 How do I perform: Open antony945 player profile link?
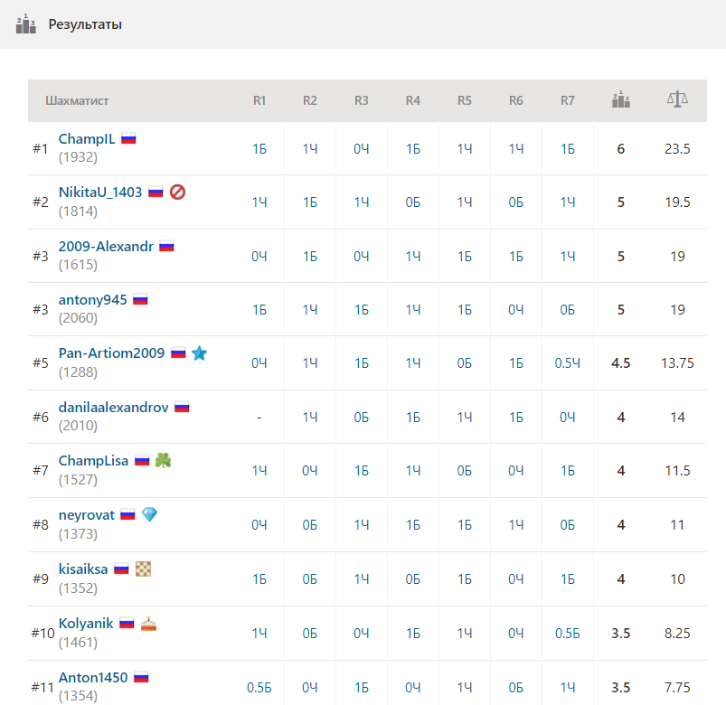tap(92, 300)
